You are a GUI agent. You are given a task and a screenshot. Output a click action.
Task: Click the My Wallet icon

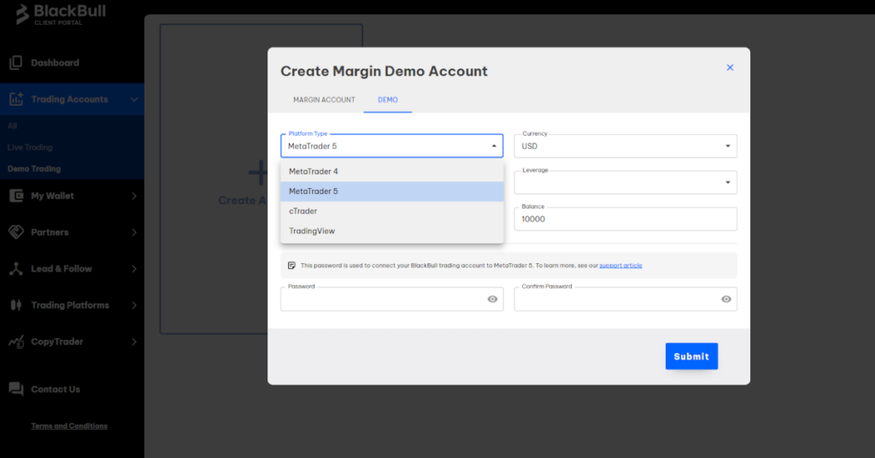pyautogui.click(x=16, y=196)
